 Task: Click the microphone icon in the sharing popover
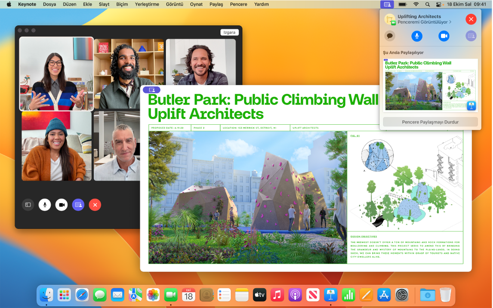point(417,36)
